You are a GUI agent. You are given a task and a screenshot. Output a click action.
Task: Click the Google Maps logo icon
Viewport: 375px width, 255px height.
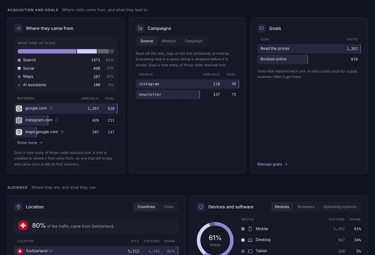[x=19, y=132]
